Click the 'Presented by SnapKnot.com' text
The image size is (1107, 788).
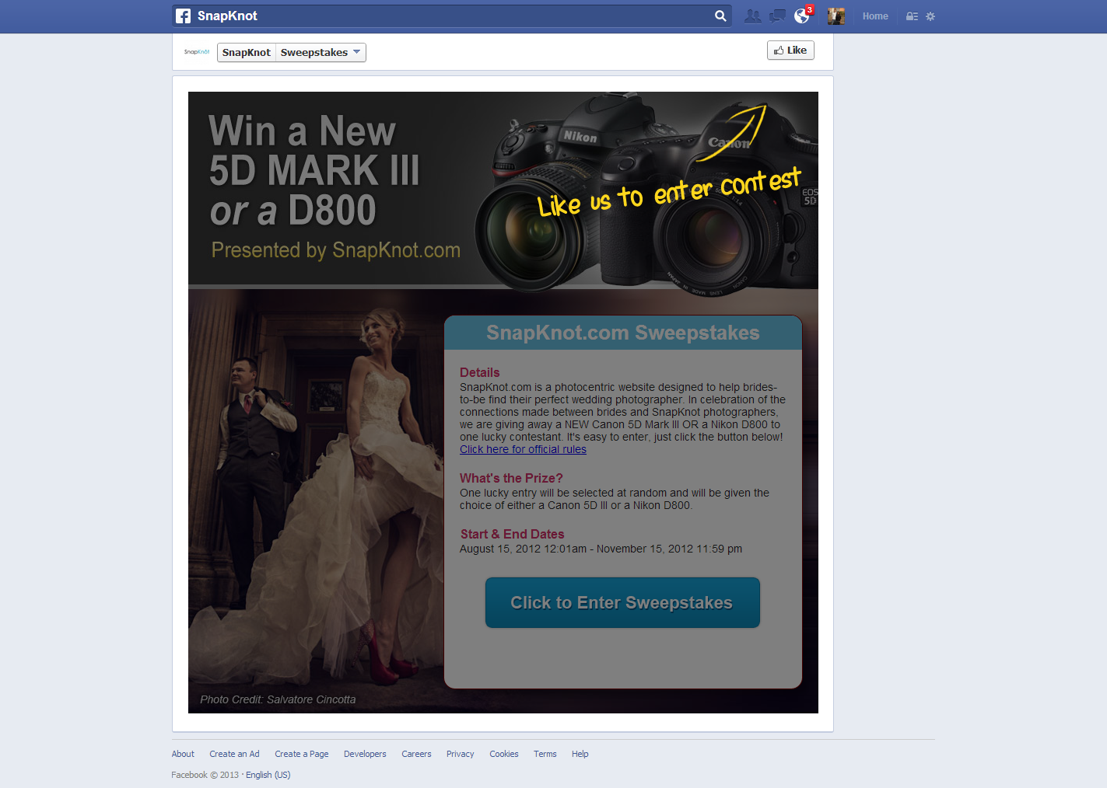tap(336, 250)
